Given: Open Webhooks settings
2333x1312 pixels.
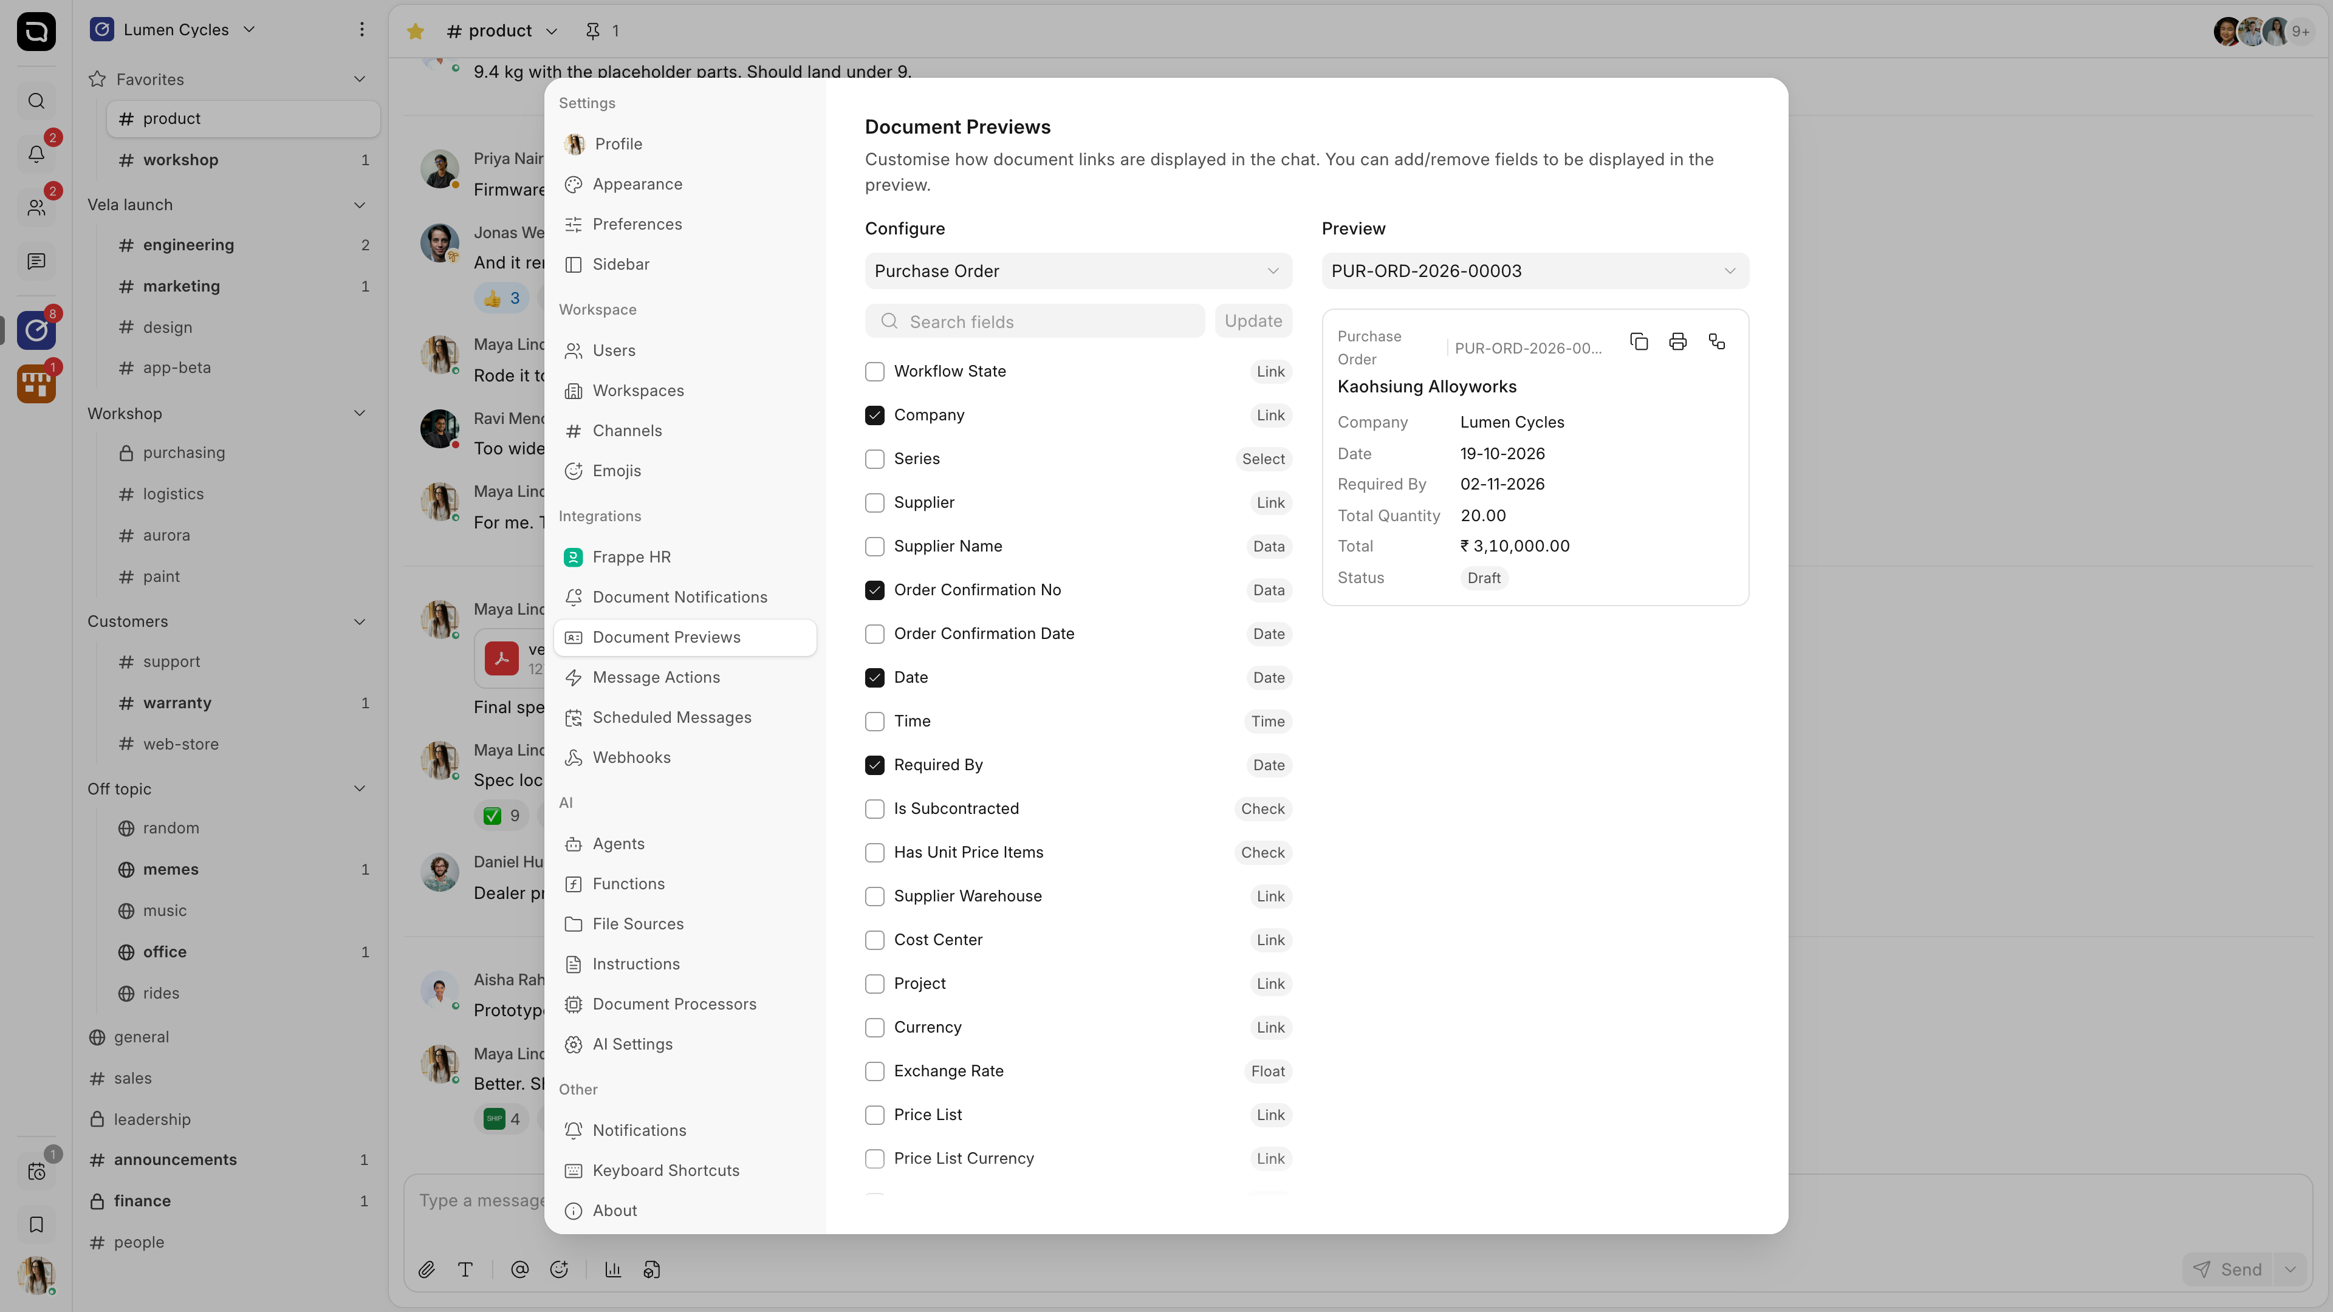Looking at the screenshot, I should tap(685, 757).
